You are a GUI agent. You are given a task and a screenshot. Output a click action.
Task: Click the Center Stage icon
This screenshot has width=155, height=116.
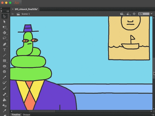(134, 14)
